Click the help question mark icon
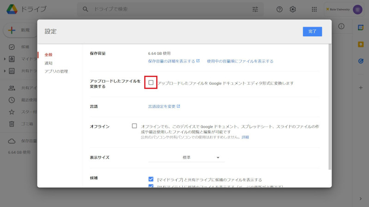The width and height of the screenshot is (369, 207). [279, 9]
